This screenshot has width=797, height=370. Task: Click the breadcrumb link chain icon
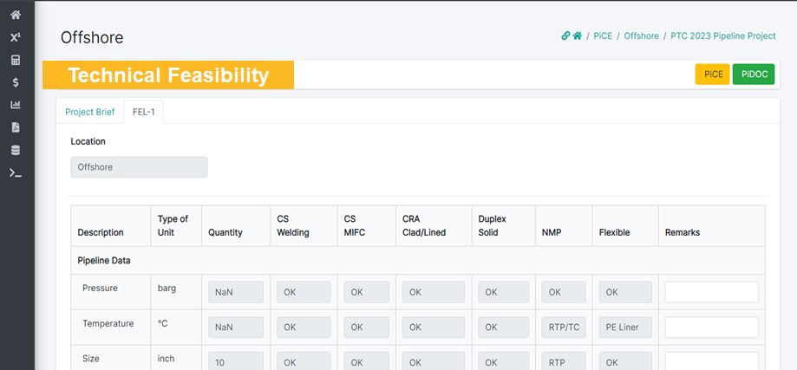[565, 36]
